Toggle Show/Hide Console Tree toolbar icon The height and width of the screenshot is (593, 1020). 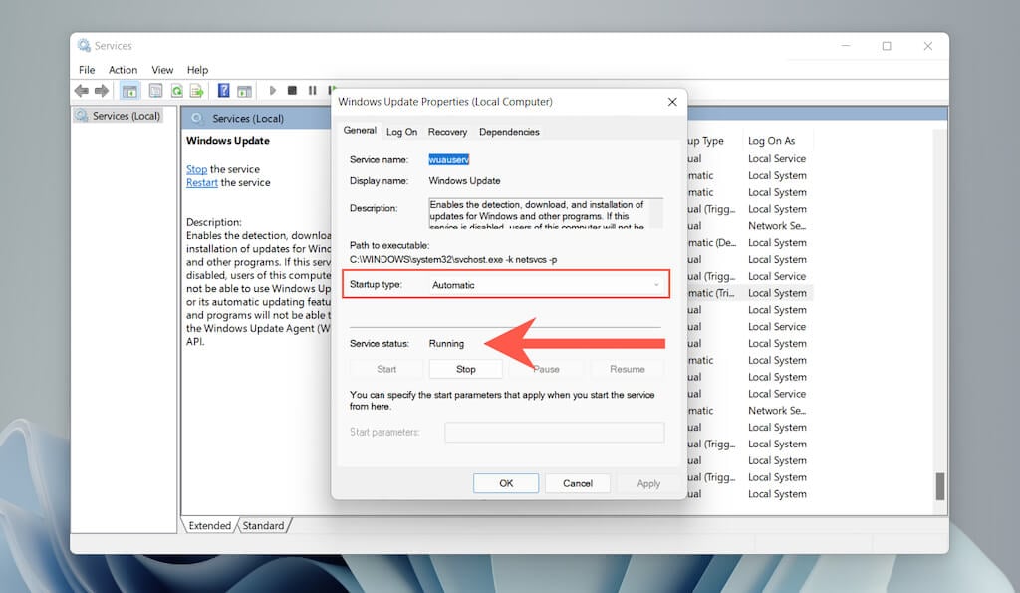point(129,91)
